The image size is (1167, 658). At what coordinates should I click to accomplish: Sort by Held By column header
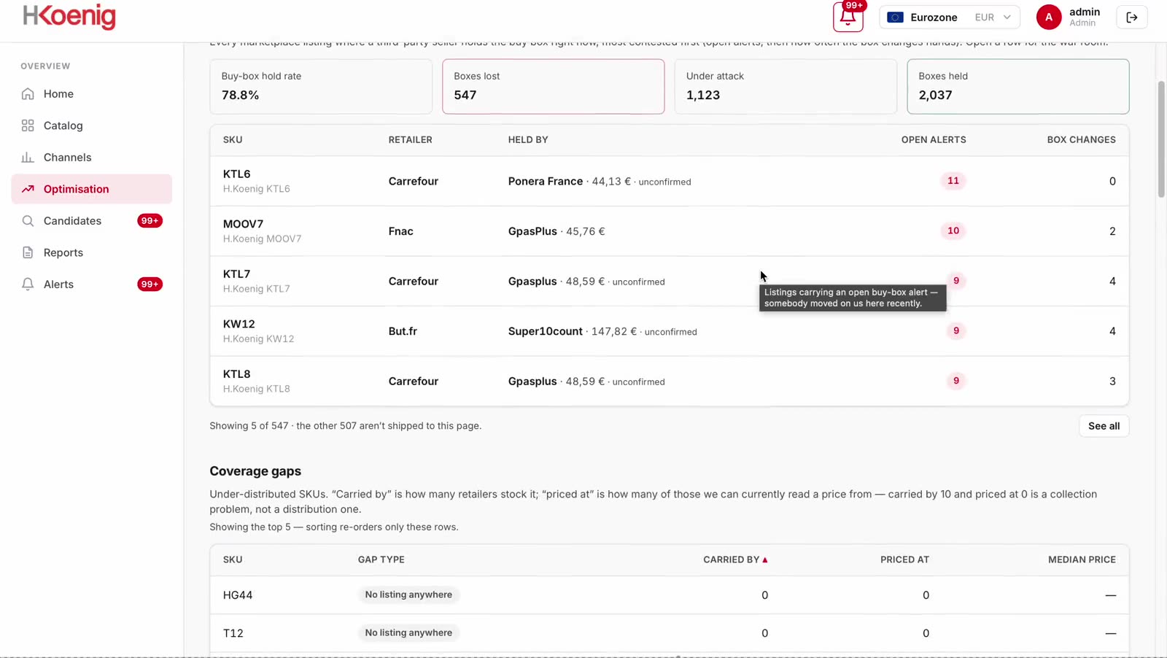[x=528, y=139]
